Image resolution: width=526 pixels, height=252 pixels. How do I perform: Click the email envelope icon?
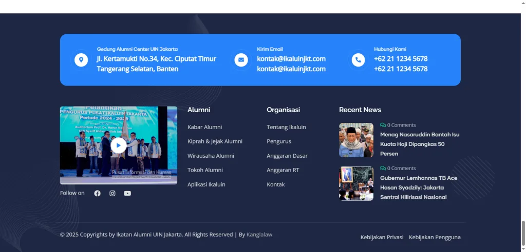241,60
